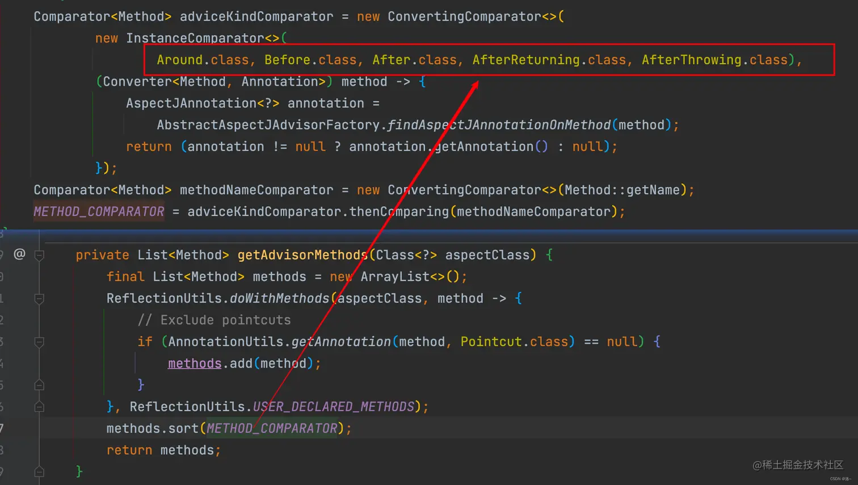858x485 pixels.
Task: Click the Converter<Method, Annotation> cast
Action: pyautogui.click(x=214, y=82)
